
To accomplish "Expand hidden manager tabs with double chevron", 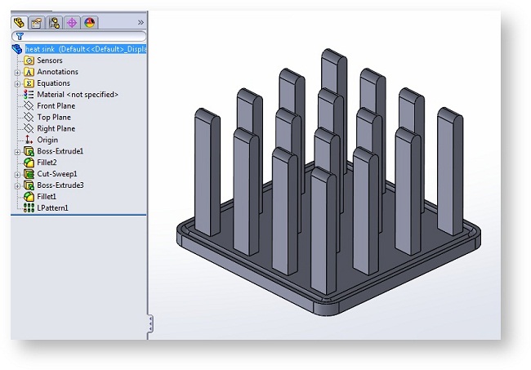I will [141, 23].
